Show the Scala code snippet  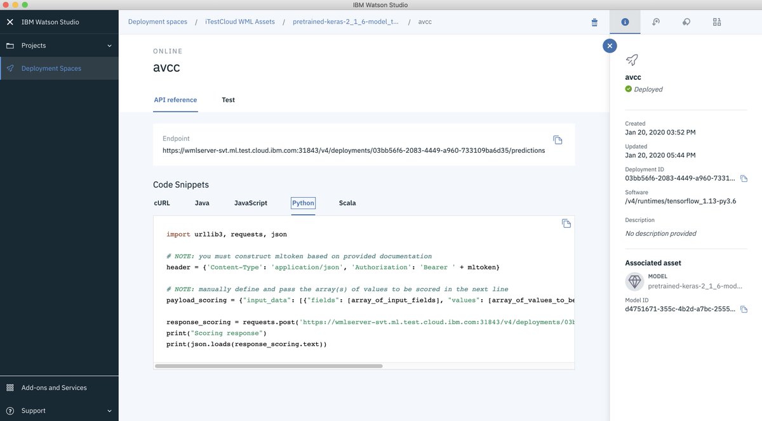coord(347,203)
